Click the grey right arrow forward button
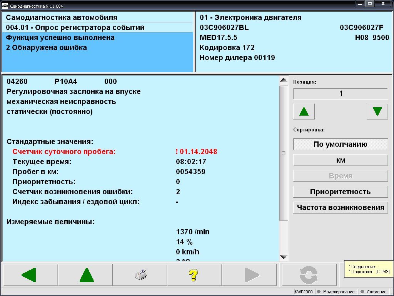 coord(250,275)
